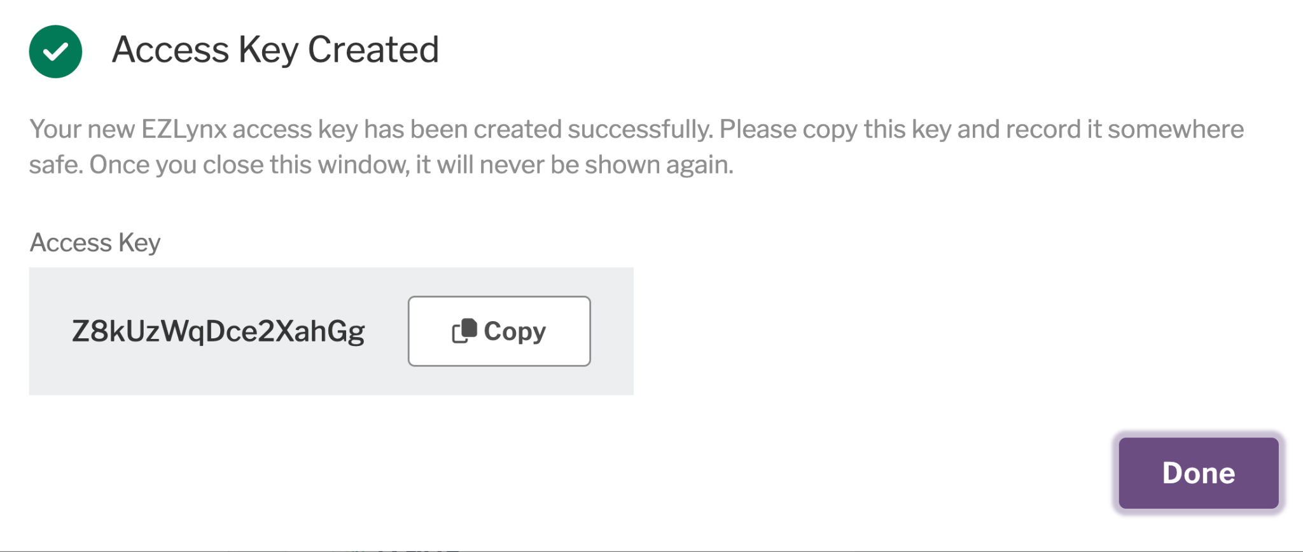1303x552 pixels.
Task: Click the word "successfully" in the description
Action: point(640,129)
